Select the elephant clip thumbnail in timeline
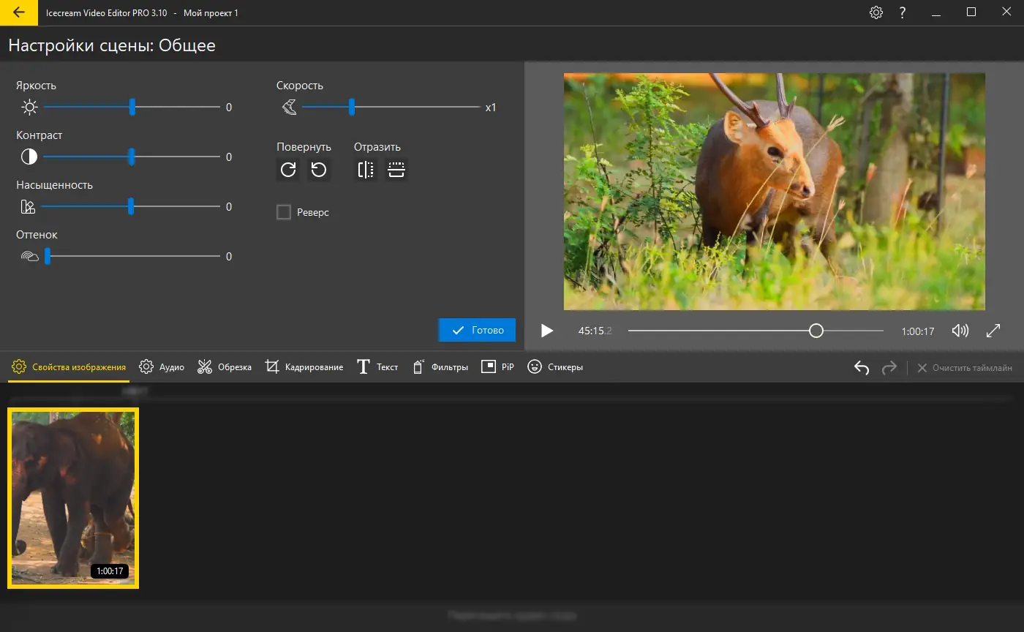This screenshot has height=632, width=1024. pyautogui.click(x=73, y=497)
